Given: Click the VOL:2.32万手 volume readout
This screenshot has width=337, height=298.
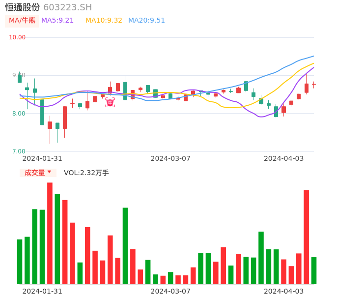Looking at the screenshot, I should pos(86,173).
